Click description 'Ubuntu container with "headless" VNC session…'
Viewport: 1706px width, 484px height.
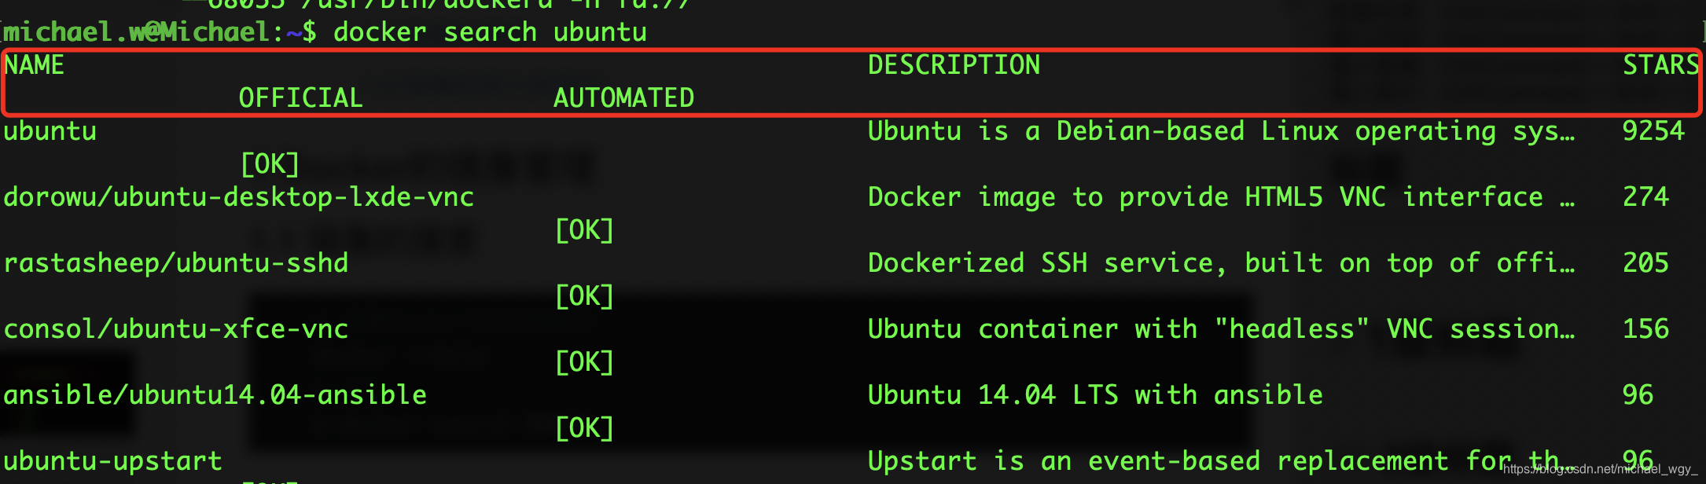click(x=1221, y=329)
